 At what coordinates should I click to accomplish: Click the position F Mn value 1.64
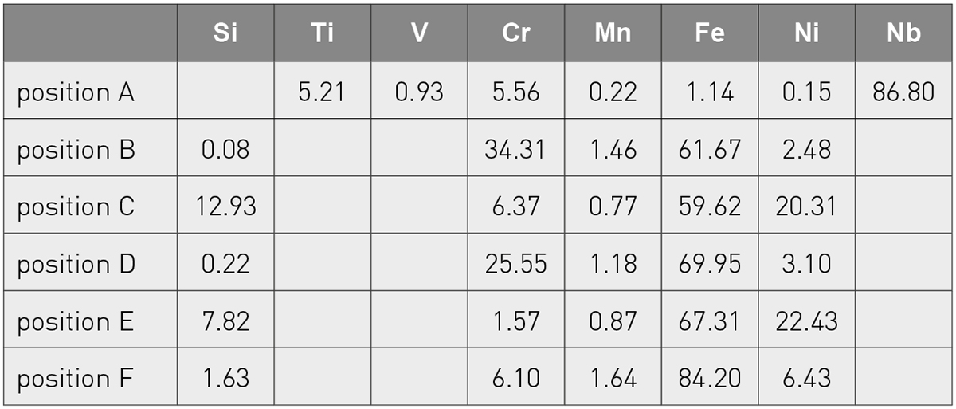coord(613,376)
